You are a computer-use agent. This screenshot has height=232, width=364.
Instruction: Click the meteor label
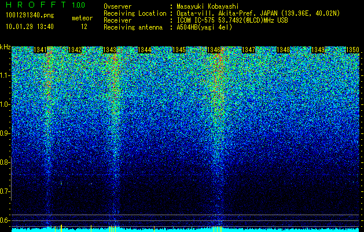pyautogui.click(x=82, y=18)
